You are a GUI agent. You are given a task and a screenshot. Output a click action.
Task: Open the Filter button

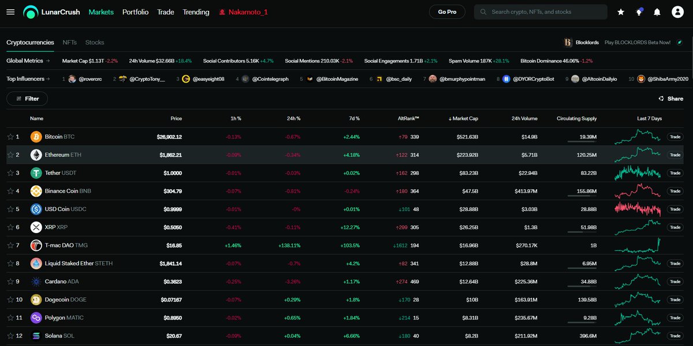27,99
